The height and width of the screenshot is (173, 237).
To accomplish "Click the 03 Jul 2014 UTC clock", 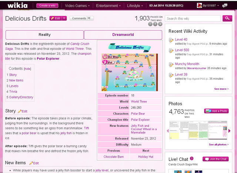I will coord(166,6).
